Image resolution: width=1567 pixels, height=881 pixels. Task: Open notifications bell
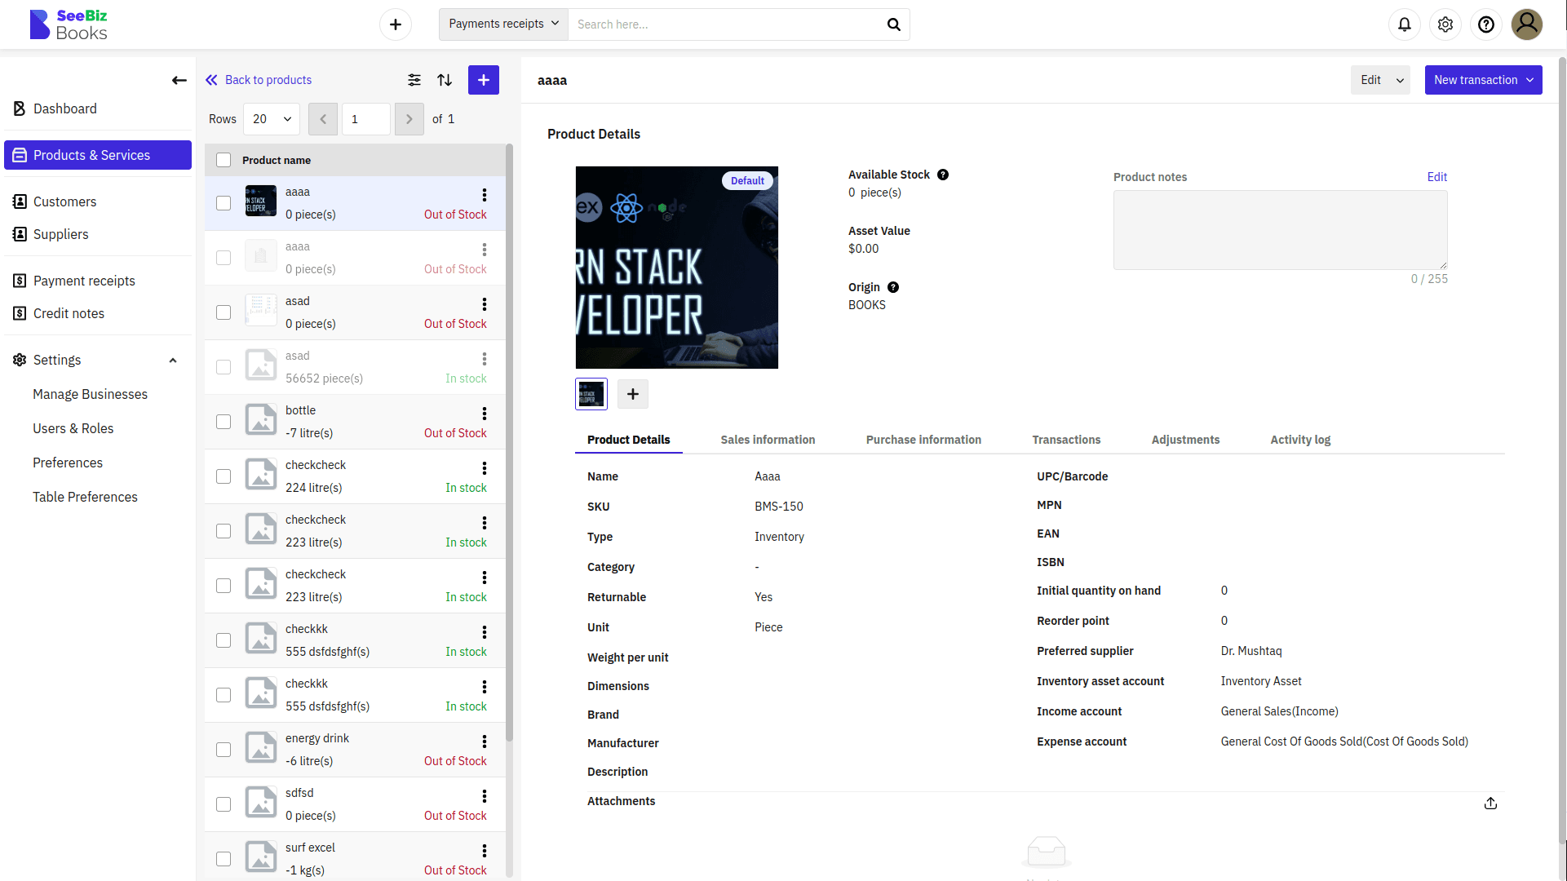point(1405,24)
